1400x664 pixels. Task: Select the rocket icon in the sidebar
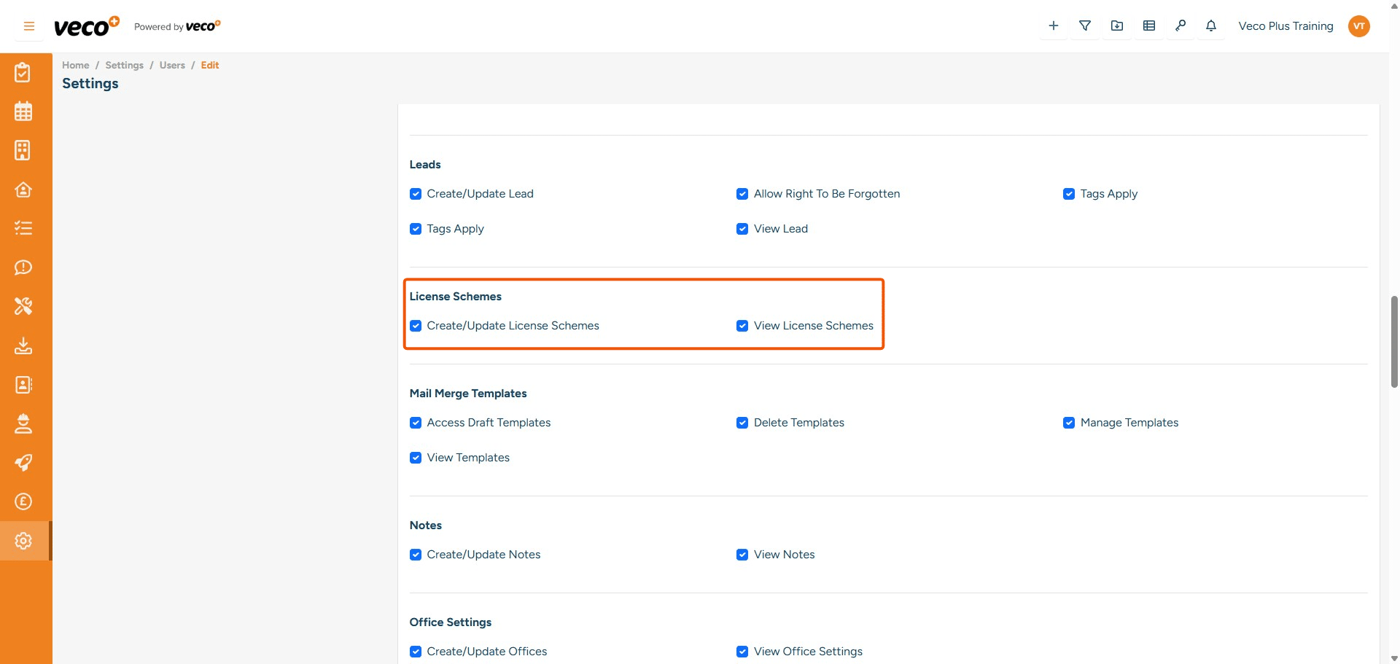[24, 463]
